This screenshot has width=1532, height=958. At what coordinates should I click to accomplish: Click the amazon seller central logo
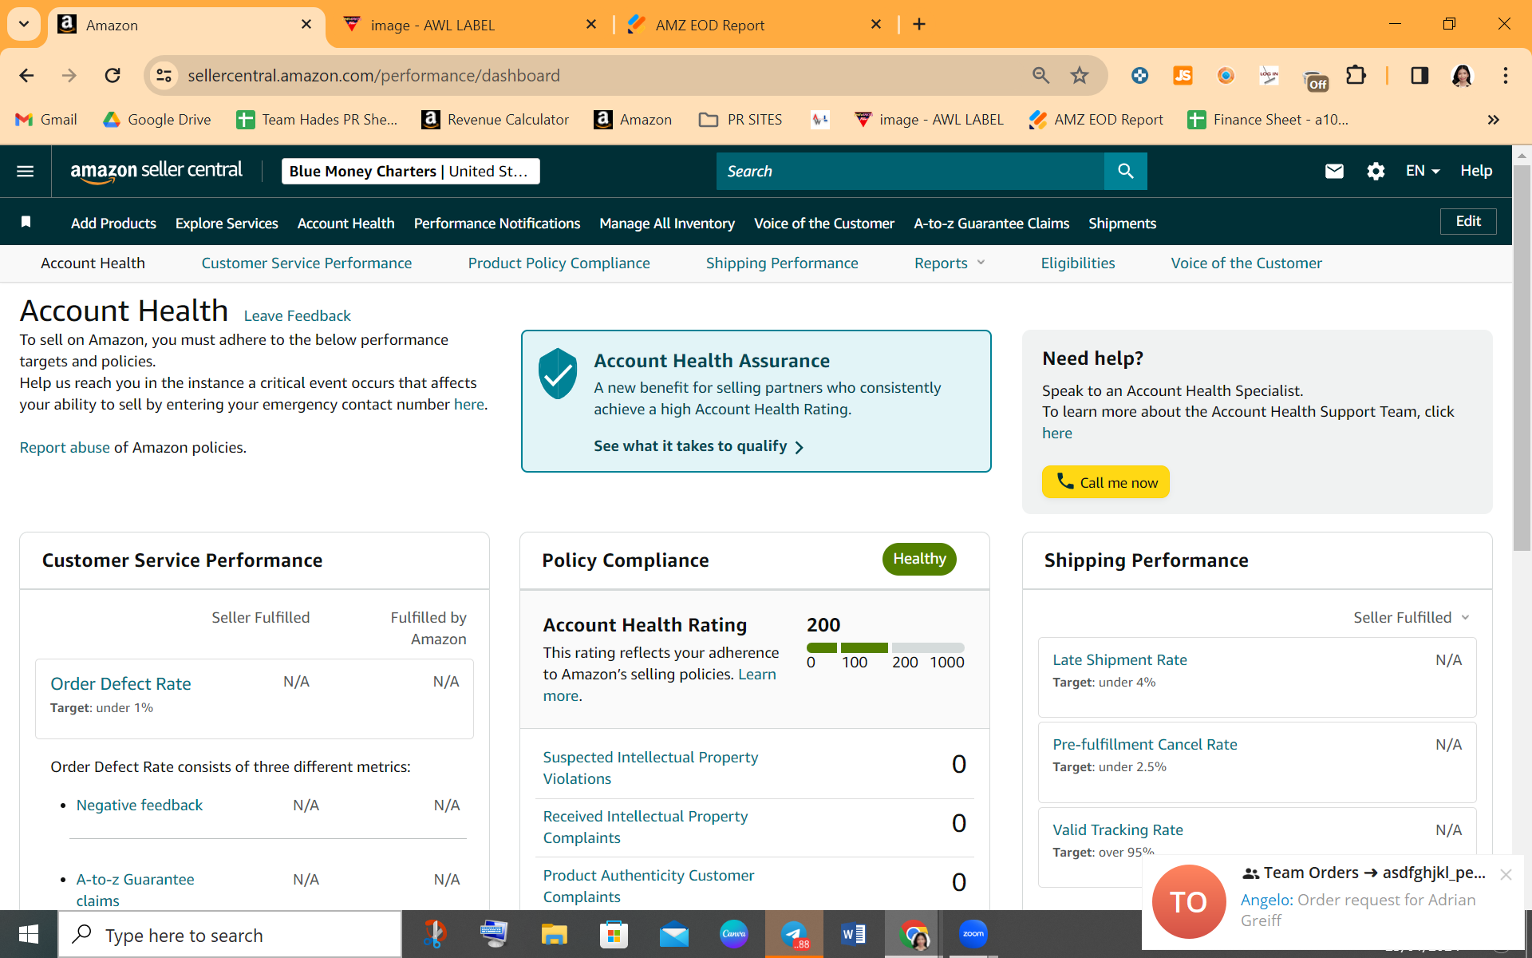156,171
